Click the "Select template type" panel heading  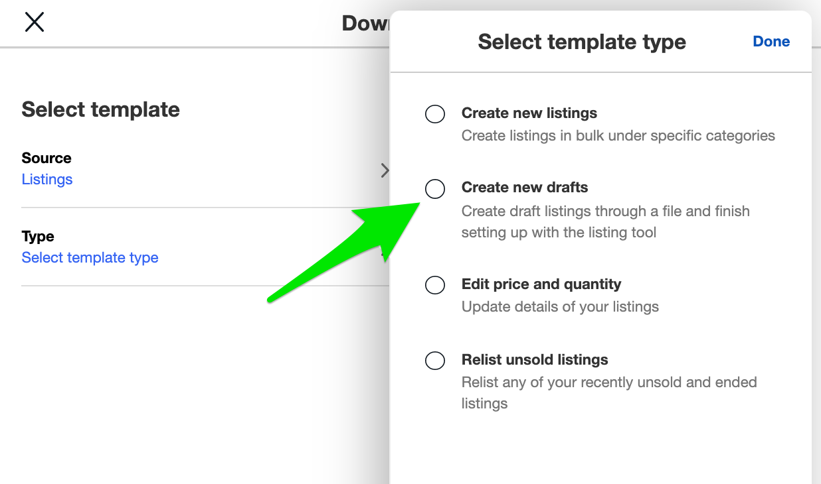coord(581,42)
